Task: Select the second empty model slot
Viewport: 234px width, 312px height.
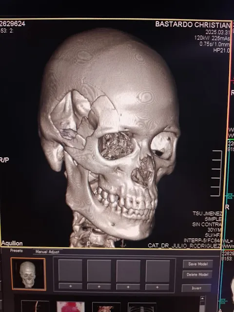Action: tap(99, 271)
